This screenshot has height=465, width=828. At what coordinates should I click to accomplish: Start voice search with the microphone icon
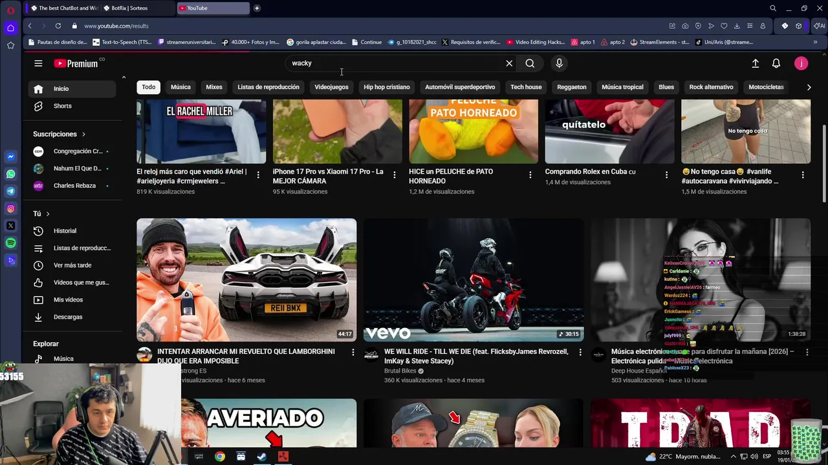[560, 63]
